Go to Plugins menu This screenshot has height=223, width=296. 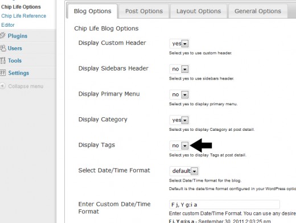[18, 36]
